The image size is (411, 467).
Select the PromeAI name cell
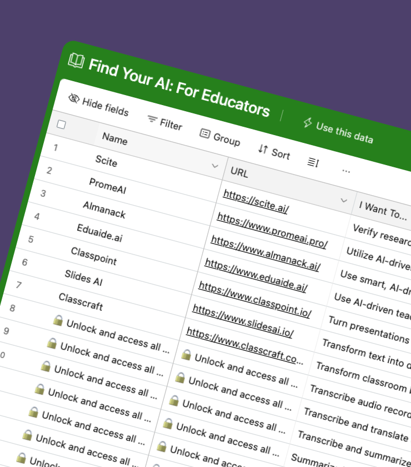coord(108,186)
